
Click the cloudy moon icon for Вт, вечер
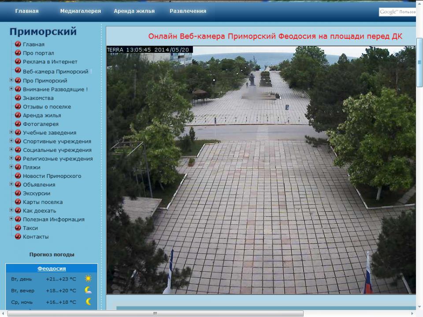(x=88, y=290)
